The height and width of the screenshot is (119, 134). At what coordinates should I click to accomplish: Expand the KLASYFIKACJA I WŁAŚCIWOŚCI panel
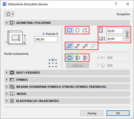tap(67, 101)
